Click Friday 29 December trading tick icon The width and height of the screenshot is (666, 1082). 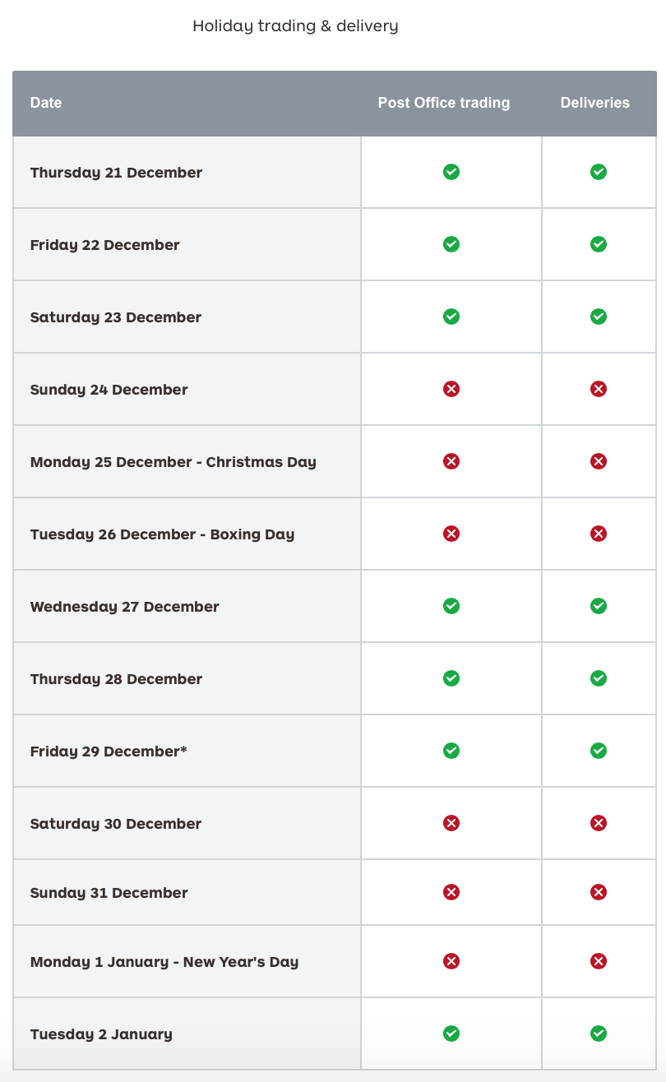click(451, 751)
